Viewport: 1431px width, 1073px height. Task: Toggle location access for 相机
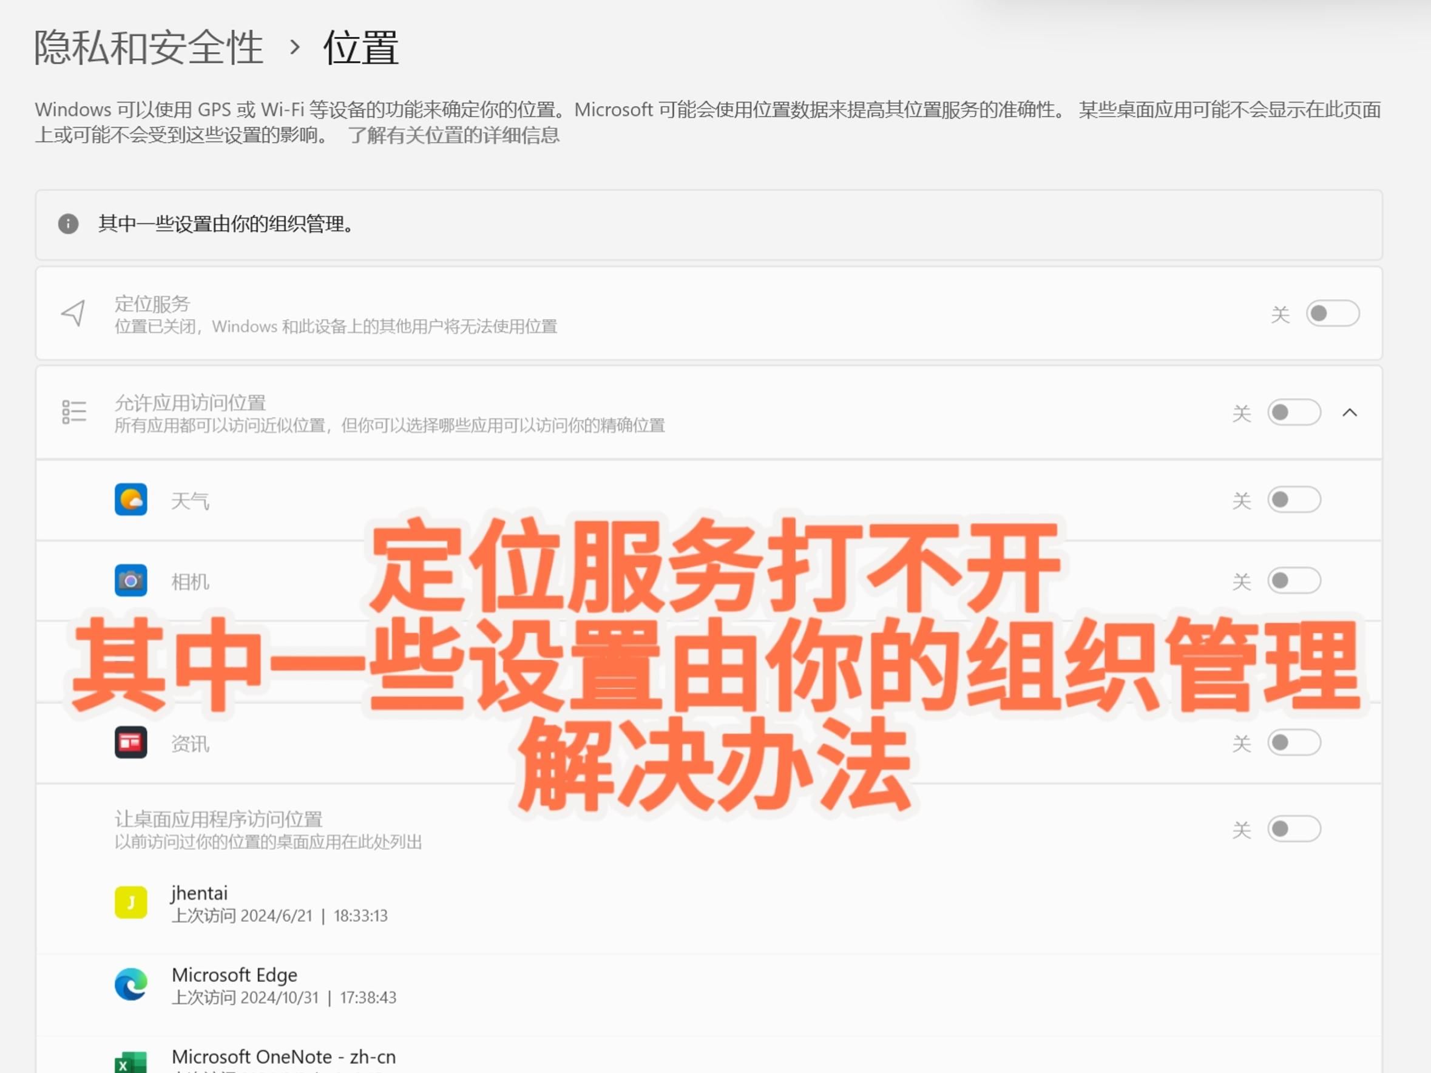1293,581
